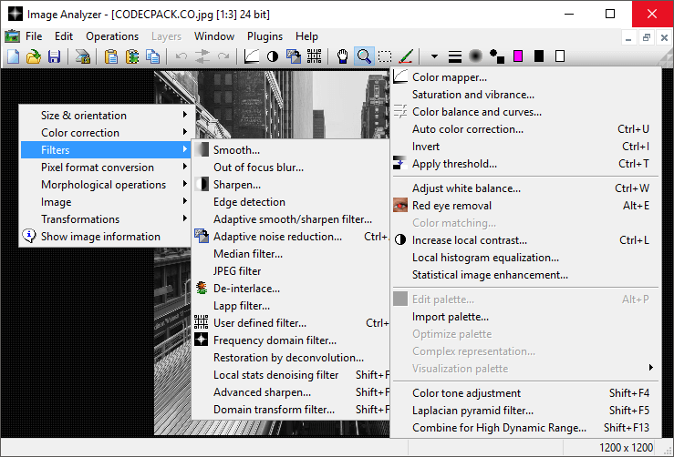Click Show image information
The height and width of the screenshot is (457, 674).
(100, 237)
